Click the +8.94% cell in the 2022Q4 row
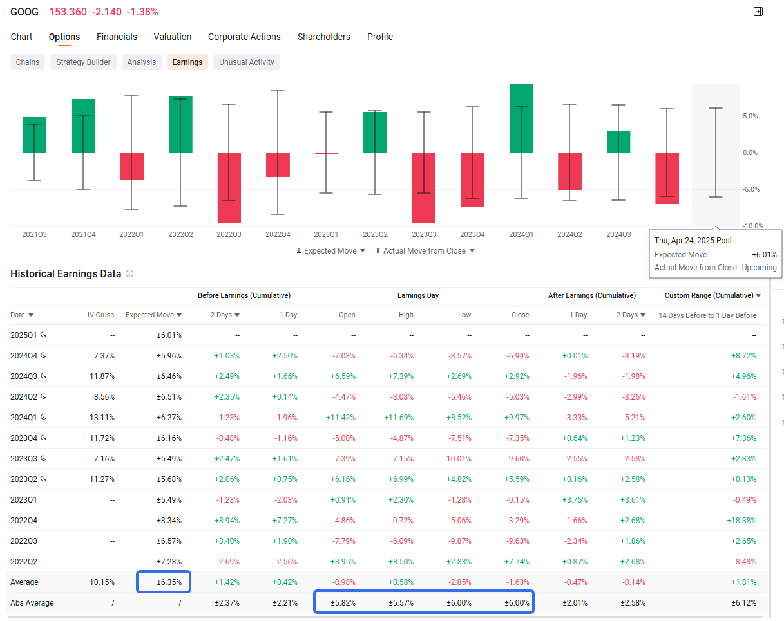The height and width of the screenshot is (621, 784). pyautogui.click(x=227, y=521)
